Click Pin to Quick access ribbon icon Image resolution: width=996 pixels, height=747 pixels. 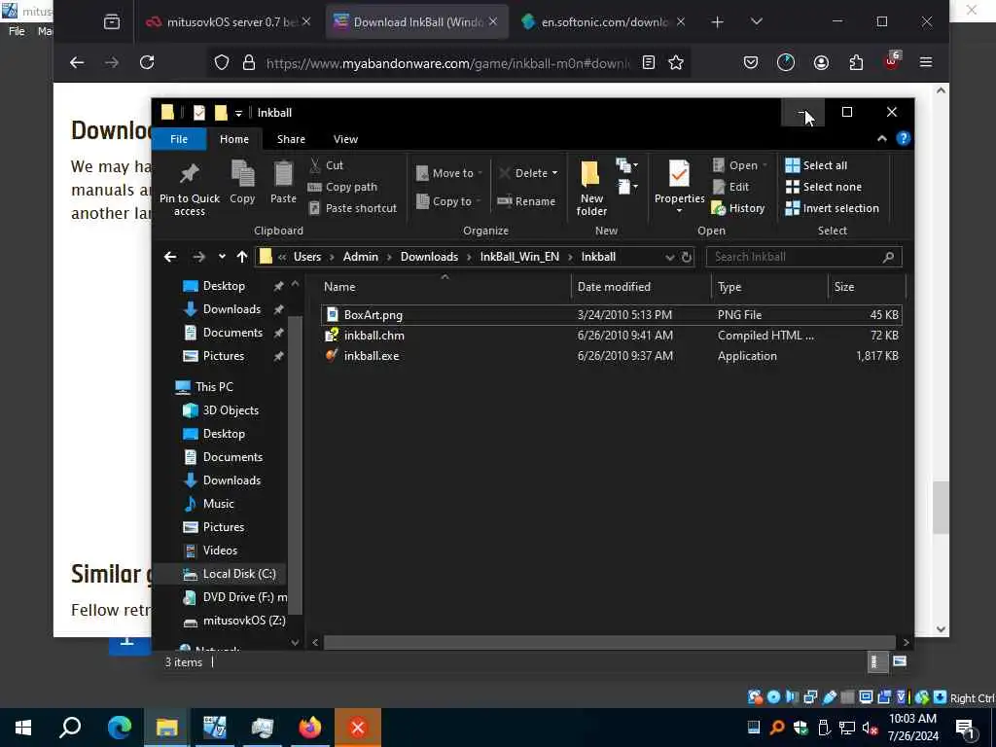(190, 189)
